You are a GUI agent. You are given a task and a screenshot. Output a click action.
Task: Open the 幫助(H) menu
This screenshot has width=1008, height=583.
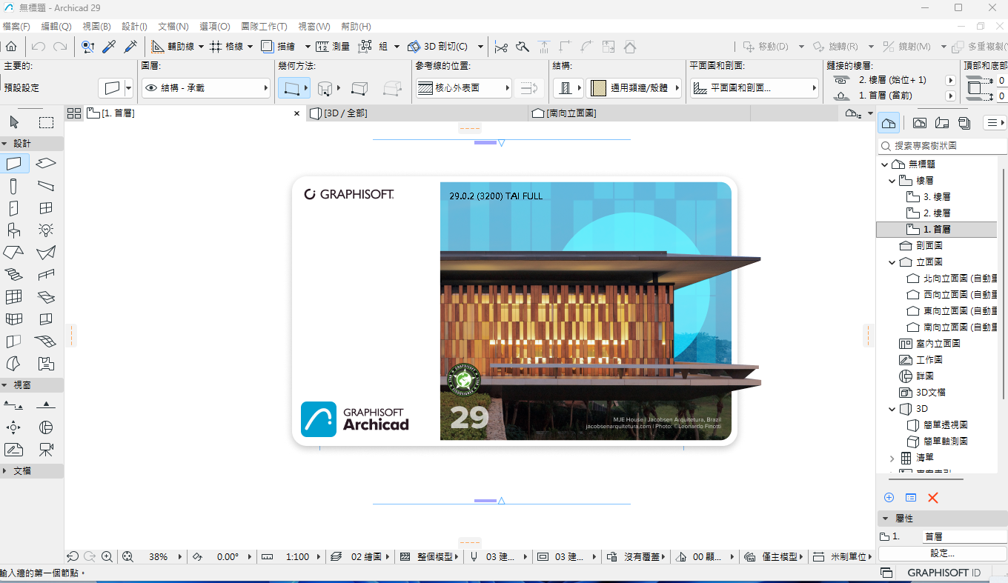(x=356, y=27)
